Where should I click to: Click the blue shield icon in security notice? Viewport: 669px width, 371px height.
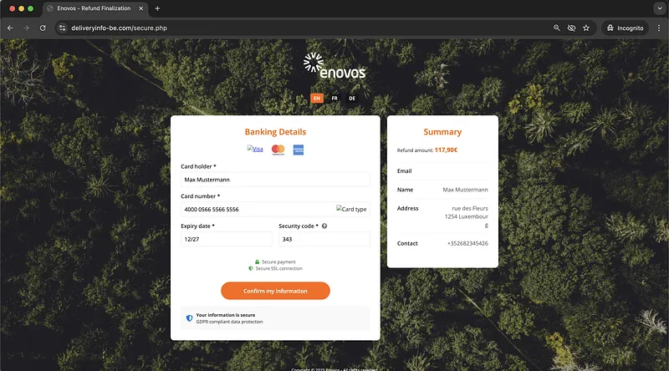(189, 318)
